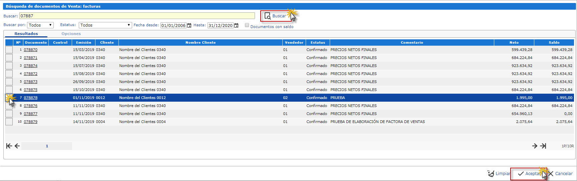The height and width of the screenshot is (181, 577).
Task: Click the Buscar search button
Action: [x=276, y=16]
